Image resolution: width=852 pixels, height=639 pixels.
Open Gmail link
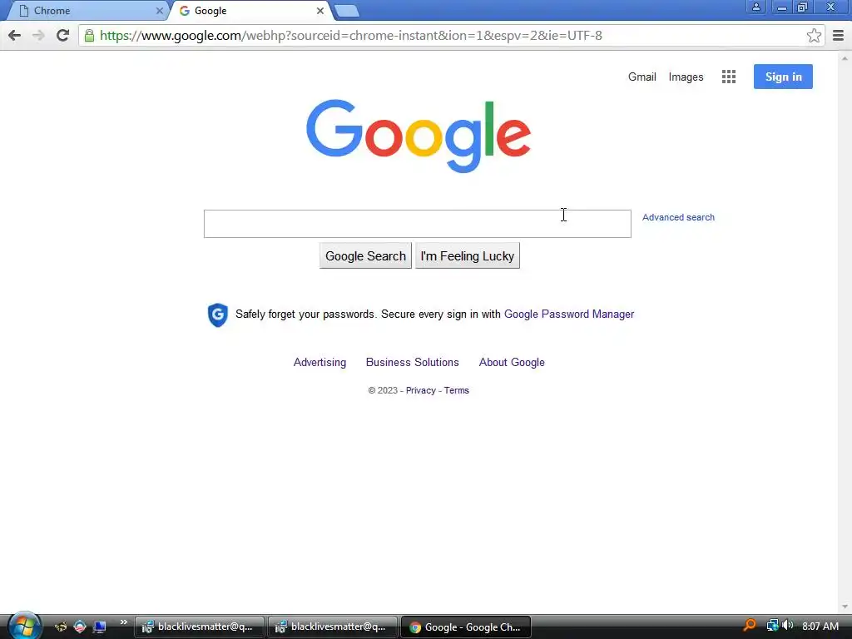pyautogui.click(x=641, y=77)
